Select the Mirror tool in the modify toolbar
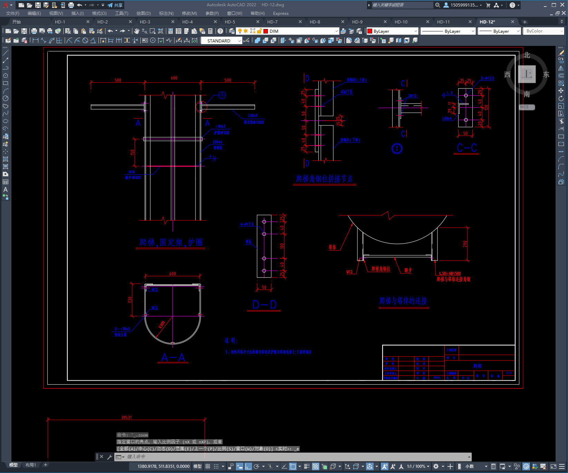This screenshot has width=568, height=473. point(561,68)
